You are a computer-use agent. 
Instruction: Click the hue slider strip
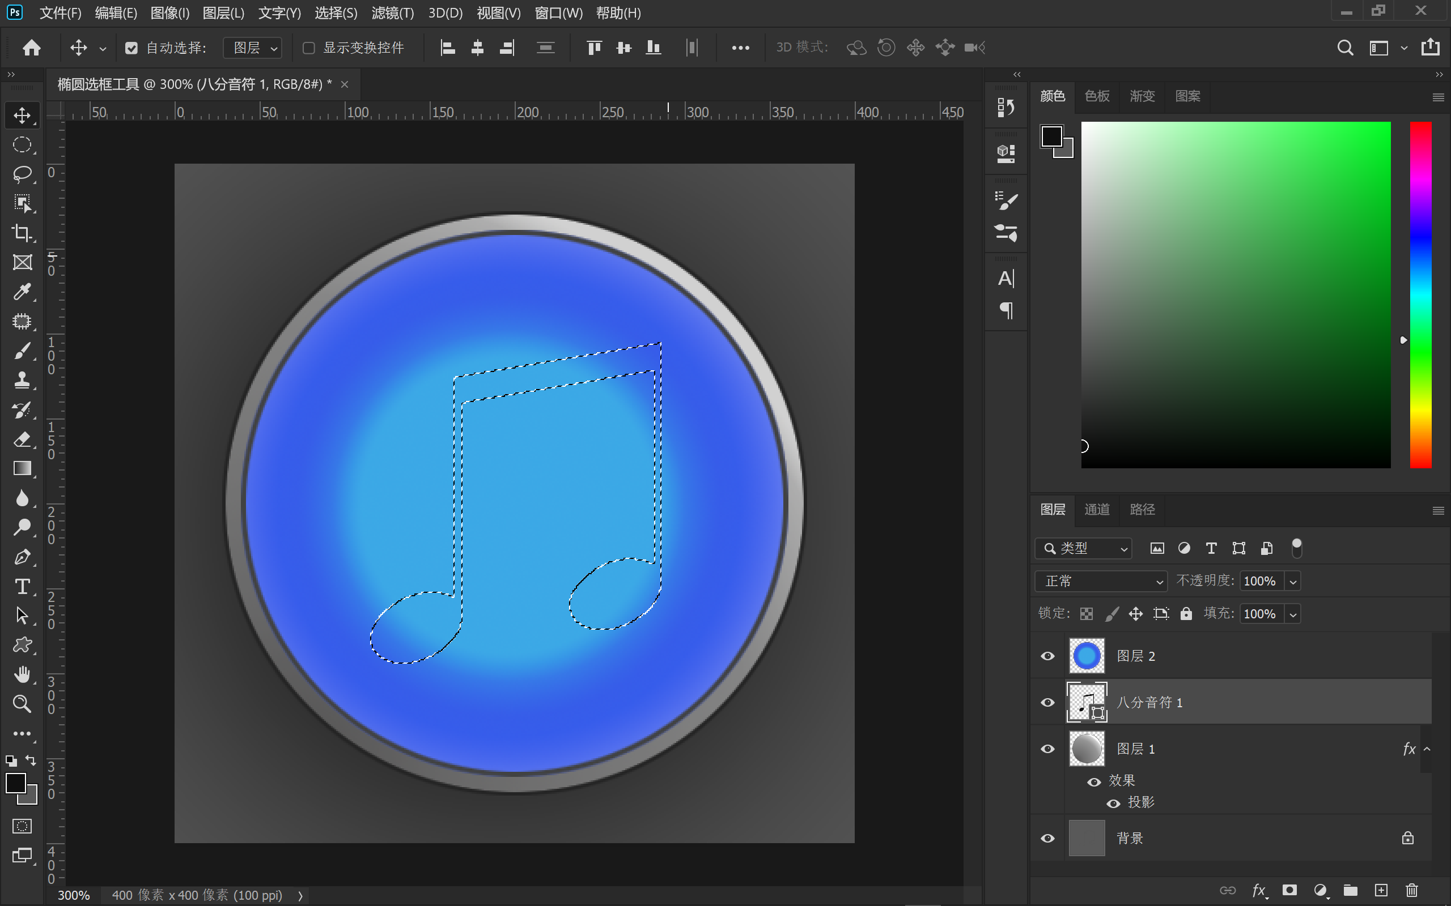click(x=1420, y=295)
